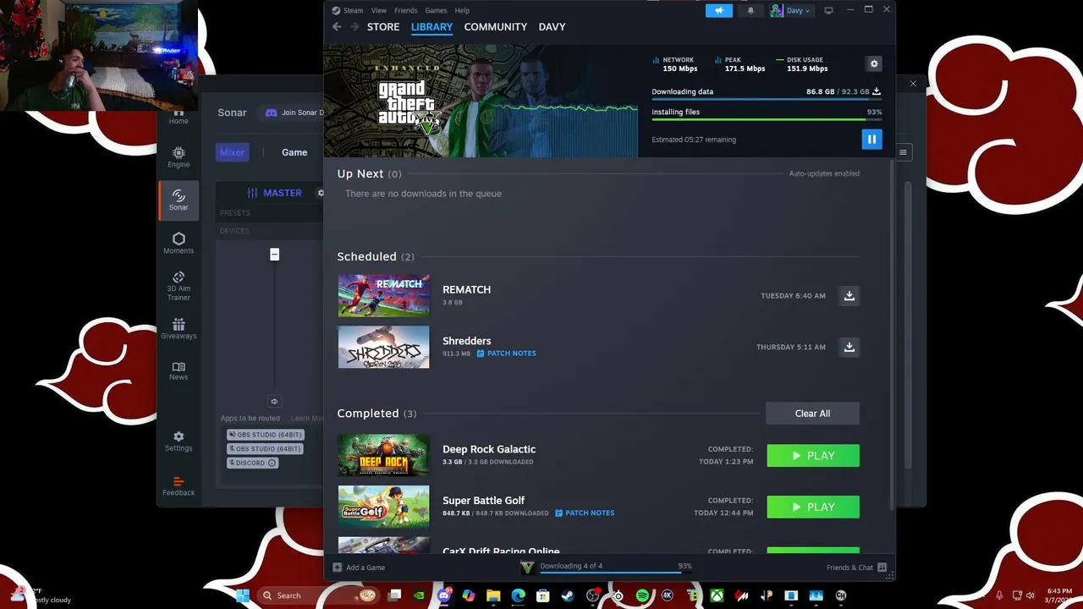Open File Explorer from the taskbar
Viewport: 1083px width, 609px height.
pyautogui.click(x=493, y=595)
